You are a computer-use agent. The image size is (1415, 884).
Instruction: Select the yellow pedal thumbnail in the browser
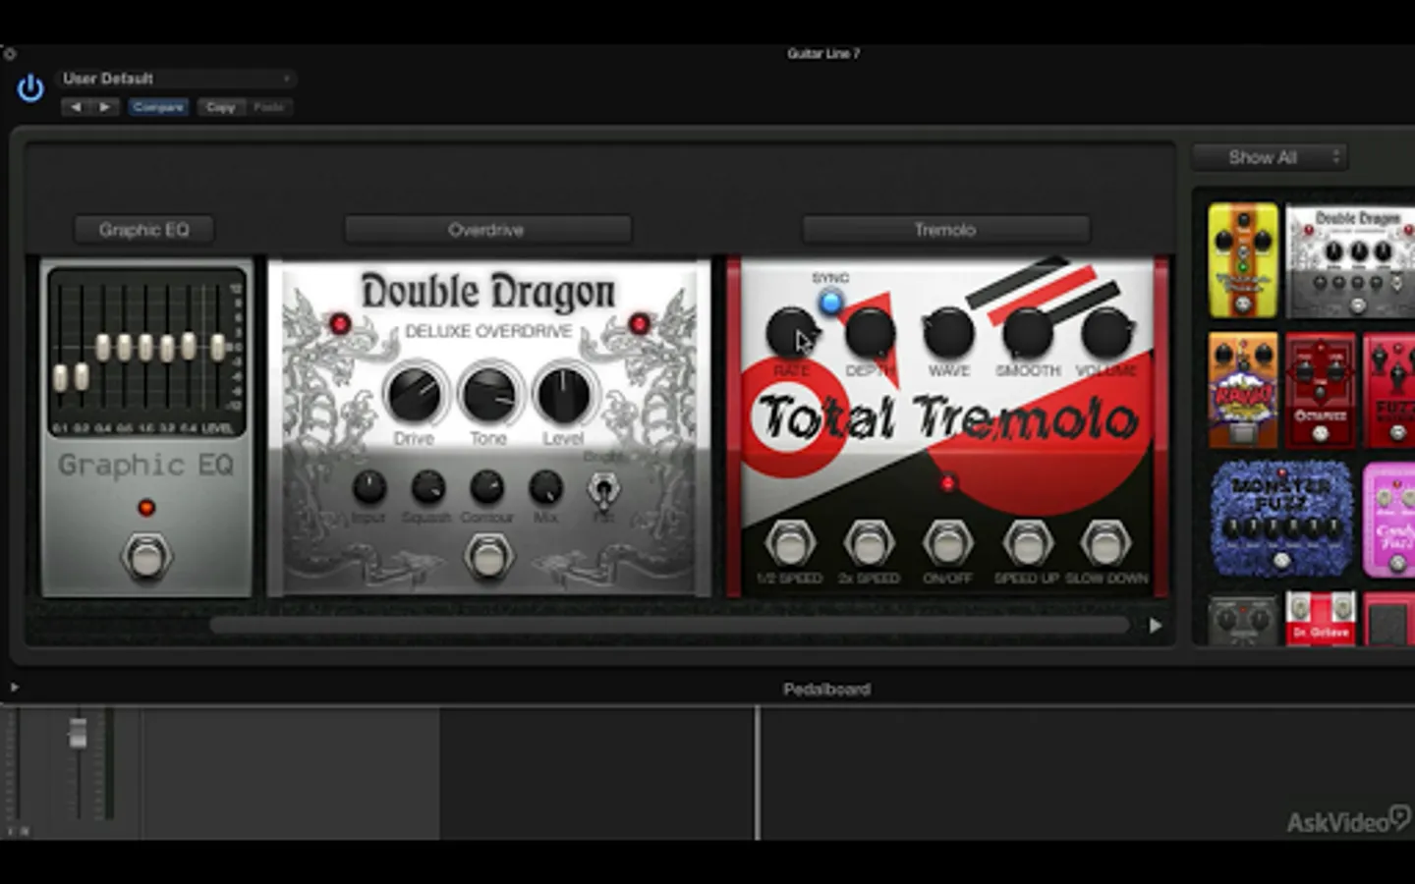[x=1243, y=260]
